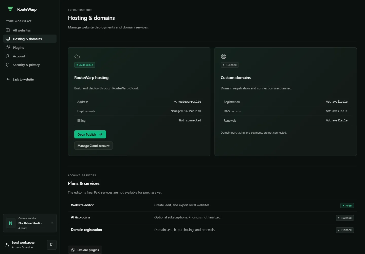Screen dimensions: 365x254
Task: Open the Account page
Action: coord(30,56)
